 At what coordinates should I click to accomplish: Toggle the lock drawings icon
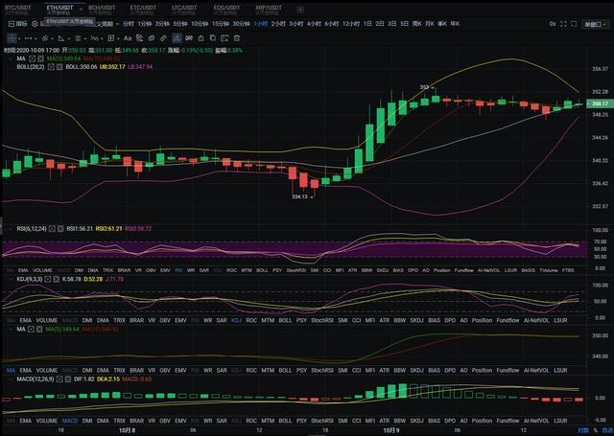(201, 38)
